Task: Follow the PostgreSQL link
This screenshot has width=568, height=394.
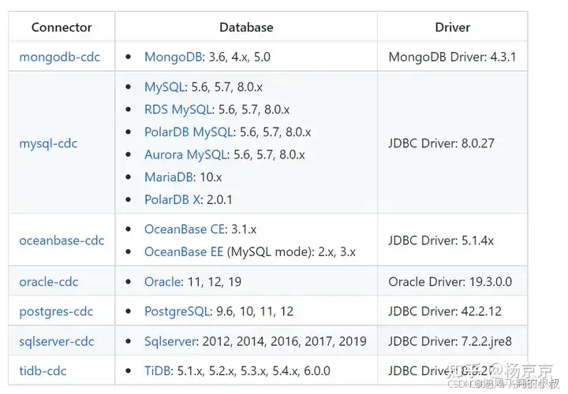Action: (x=177, y=311)
